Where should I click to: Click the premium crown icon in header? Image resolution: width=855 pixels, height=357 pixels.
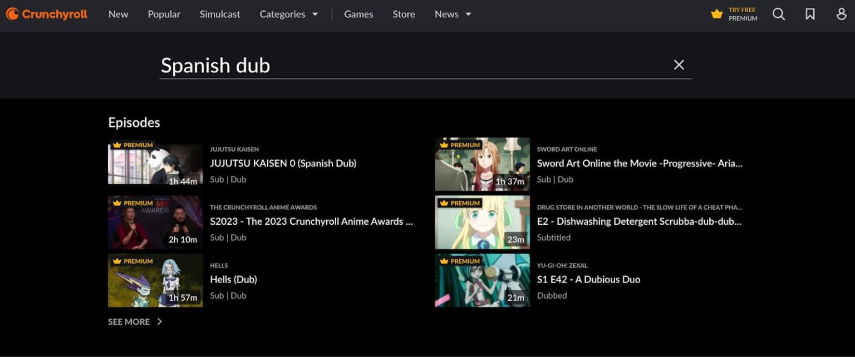[x=717, y=14]
